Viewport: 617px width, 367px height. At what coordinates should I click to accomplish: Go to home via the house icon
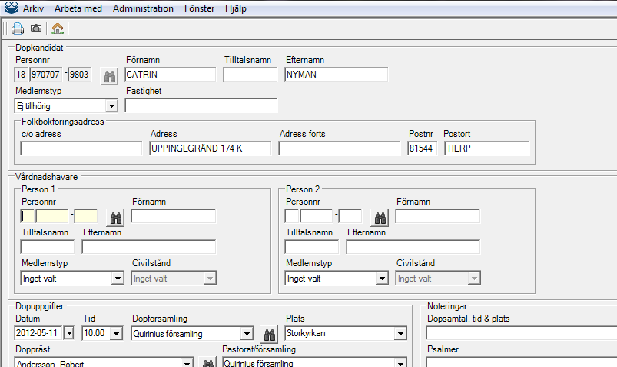(58, 28)
